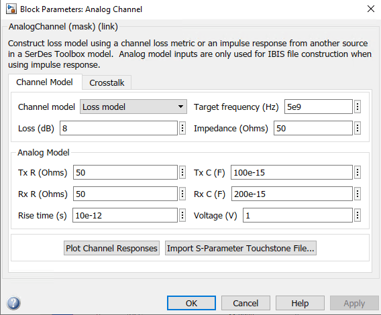Image resolution: width=381 pixels, height=315 pixels.
Task: Open three-dot options beside Loss (dB) field
Action: tap(182, 128)
